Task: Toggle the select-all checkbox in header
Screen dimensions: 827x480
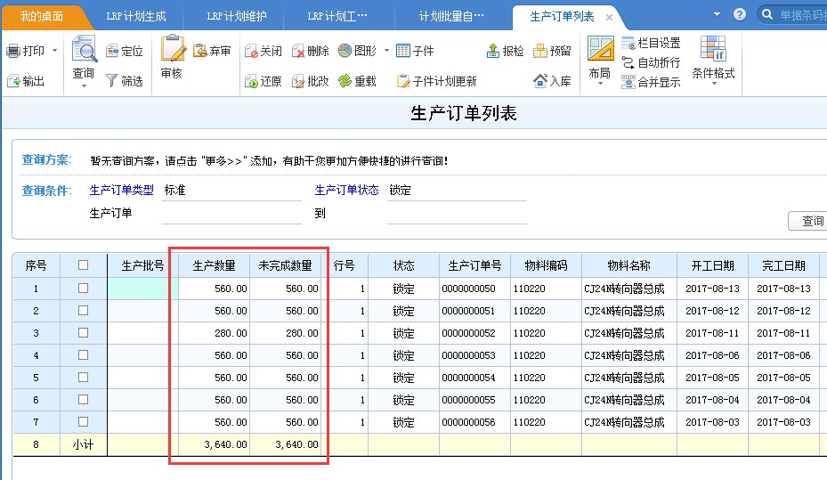Action: (x=84, y=265)
